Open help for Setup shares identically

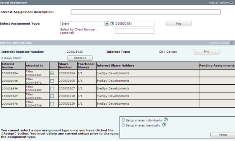click(x=164, y=125)
